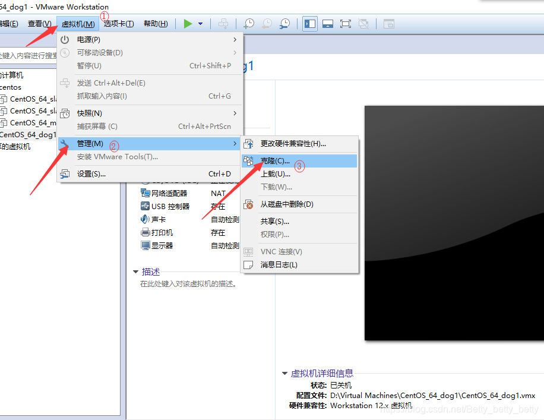
Task: Open the 帮助(H) menu
Action: [156, 24]
